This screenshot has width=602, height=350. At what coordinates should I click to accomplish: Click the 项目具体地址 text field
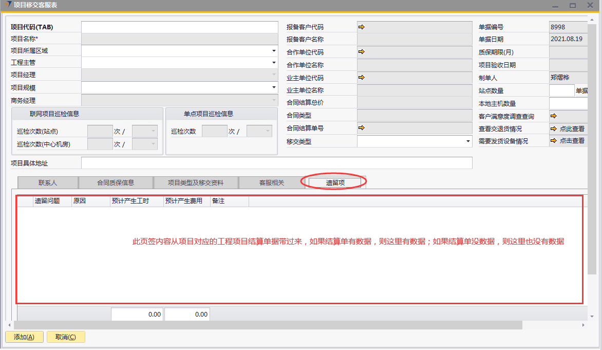click(x=276, y=163)
